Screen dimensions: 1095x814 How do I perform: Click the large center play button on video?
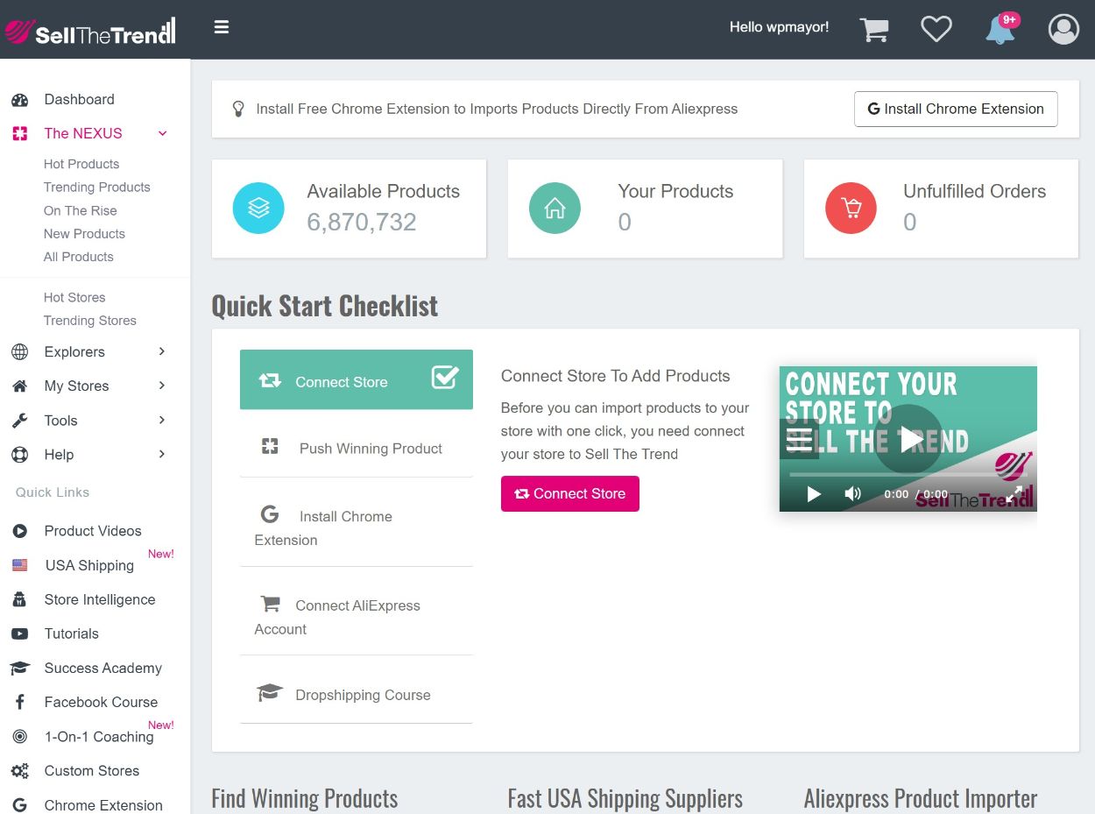[908, 439]
